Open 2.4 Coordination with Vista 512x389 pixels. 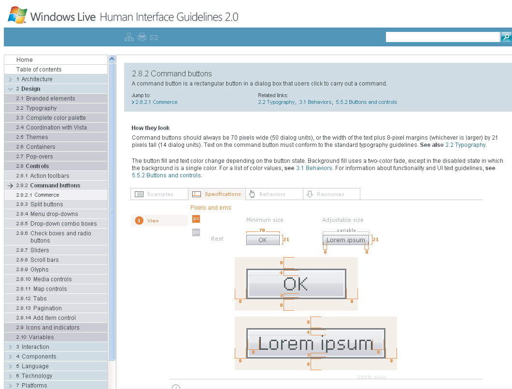[x=56, y=128]
